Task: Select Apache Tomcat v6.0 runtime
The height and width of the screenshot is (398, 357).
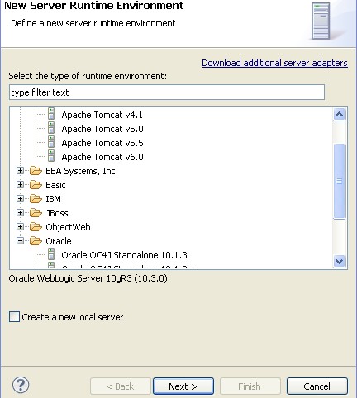Action: click(102, 157)
